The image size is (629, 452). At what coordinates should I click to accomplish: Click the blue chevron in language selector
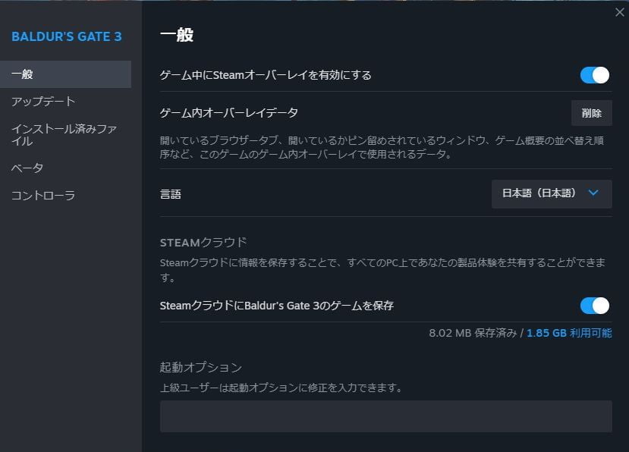click(x=593, y=193)
